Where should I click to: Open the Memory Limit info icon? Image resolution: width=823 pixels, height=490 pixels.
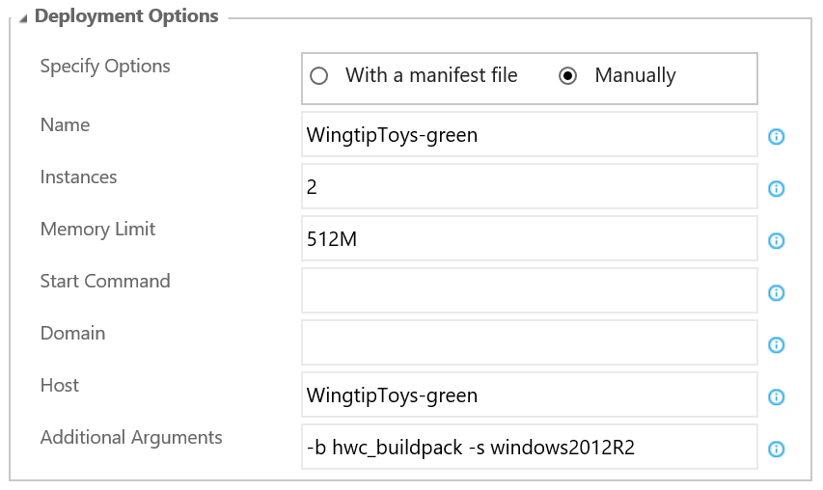click(x=777, y=241)
